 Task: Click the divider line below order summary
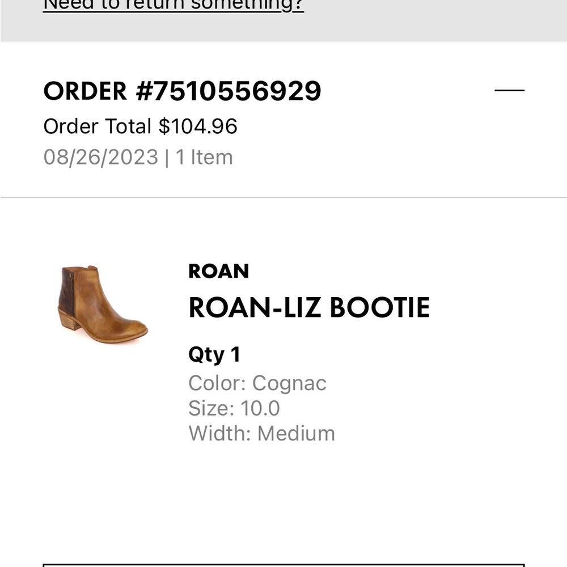(x=283, y=198)
